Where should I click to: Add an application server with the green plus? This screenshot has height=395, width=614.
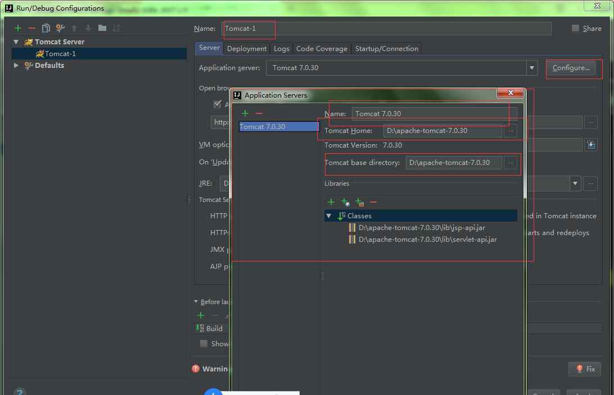(245, 113)
